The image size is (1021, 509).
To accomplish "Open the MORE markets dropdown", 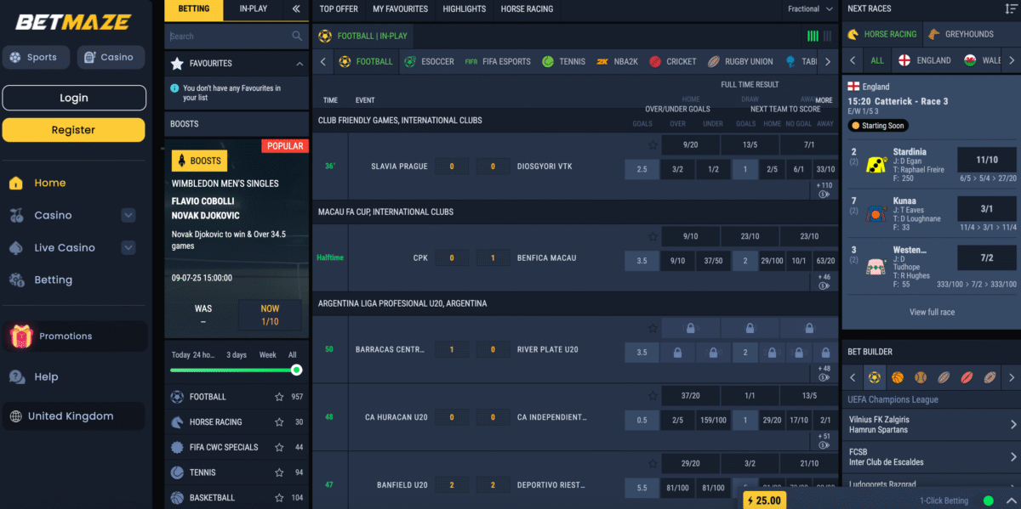I will 824,100.
